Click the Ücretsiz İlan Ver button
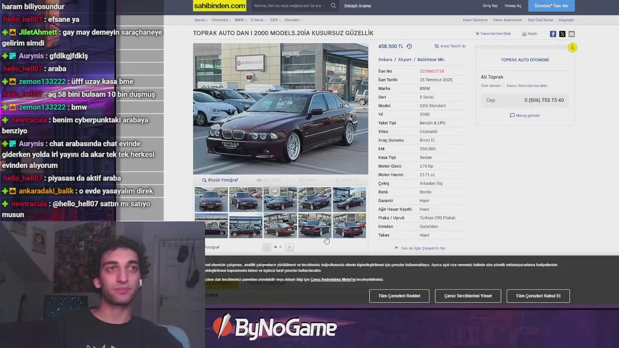 pos(551,6)
